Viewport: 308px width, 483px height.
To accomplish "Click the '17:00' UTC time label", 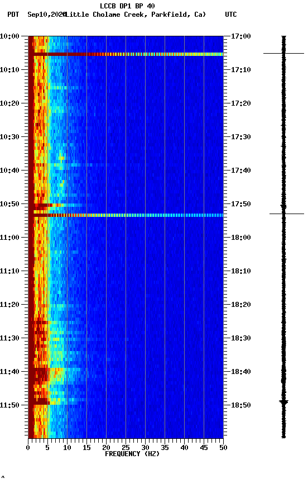I will coord(241,36).
